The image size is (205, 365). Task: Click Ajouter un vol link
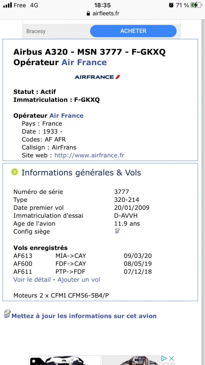79,280
